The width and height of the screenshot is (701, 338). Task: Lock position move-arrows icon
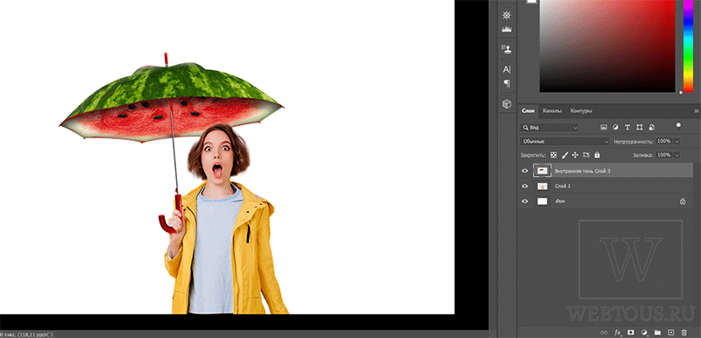576,155
